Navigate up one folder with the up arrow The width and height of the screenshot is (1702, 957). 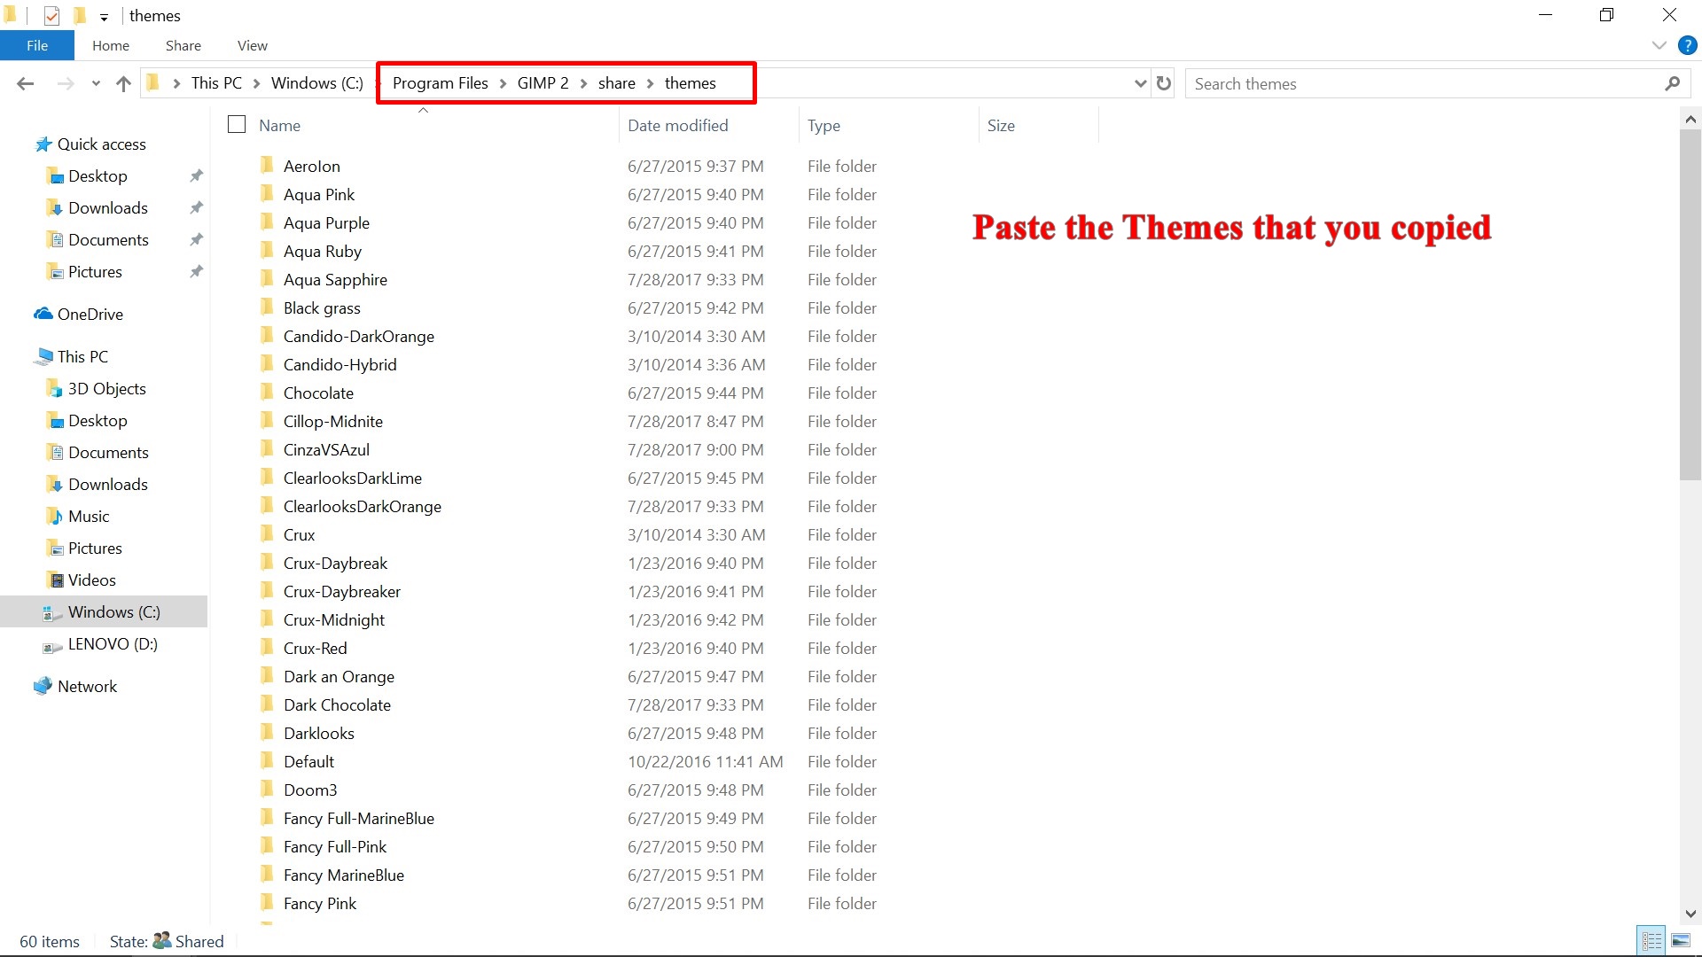[123, 82]
